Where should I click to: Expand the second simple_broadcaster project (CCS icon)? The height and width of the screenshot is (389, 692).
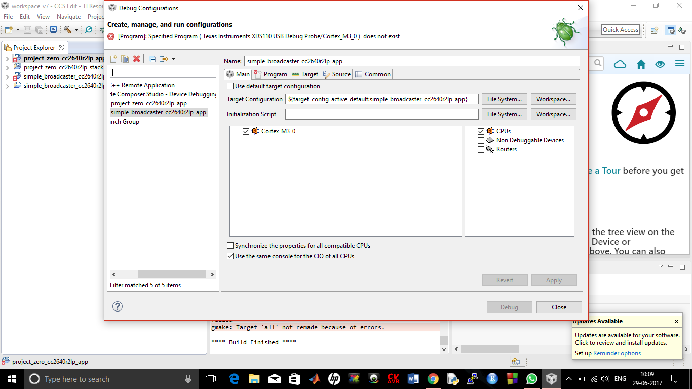tap(7, 86)
